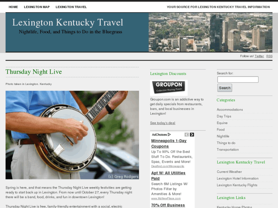Go to the previous ad arrow
Screen dimensions: 278x208
point(187,135)
